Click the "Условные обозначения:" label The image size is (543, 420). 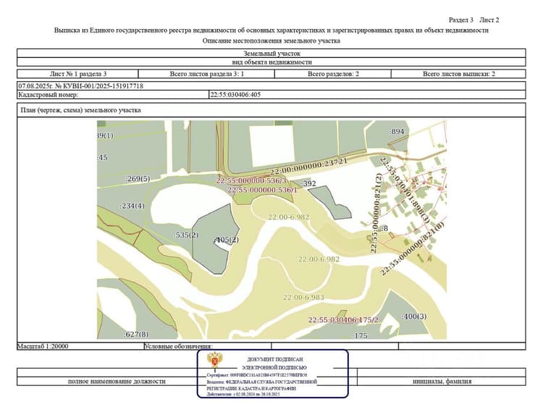click(x=178, y=346)
